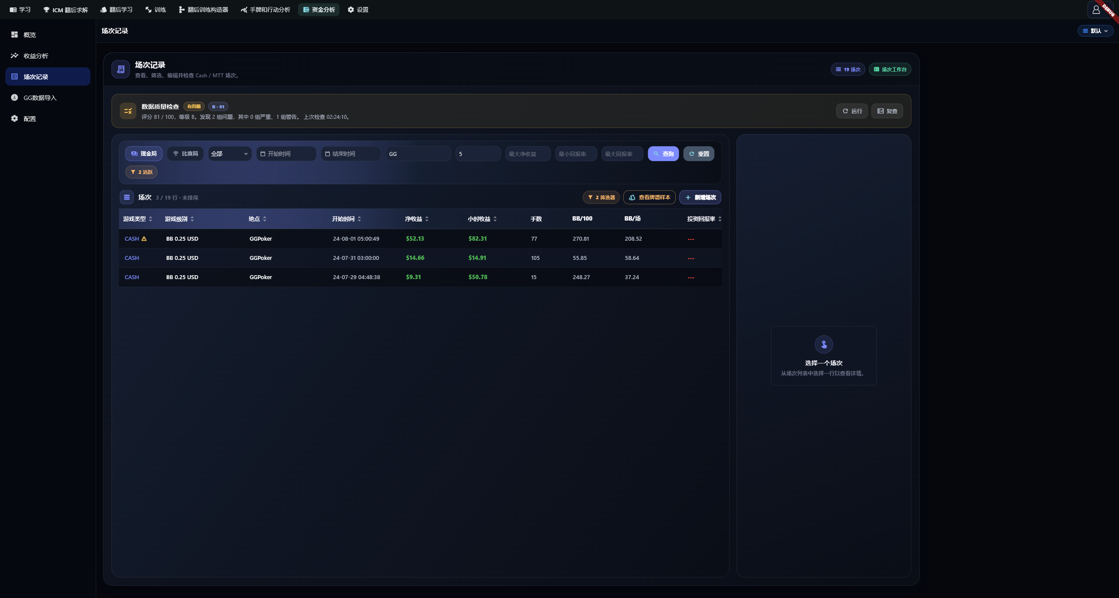Screen dimensions: 1119x598
Task: Open GG数据导入 in the sidebar
Action: point(48,97)
